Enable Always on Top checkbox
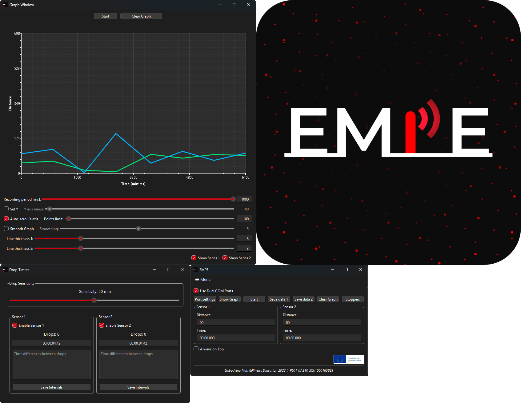 point(196,349)
